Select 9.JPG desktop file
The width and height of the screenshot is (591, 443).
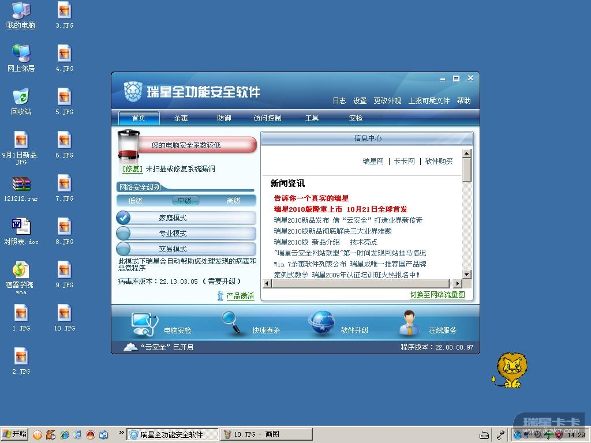(x=65, y=275)
